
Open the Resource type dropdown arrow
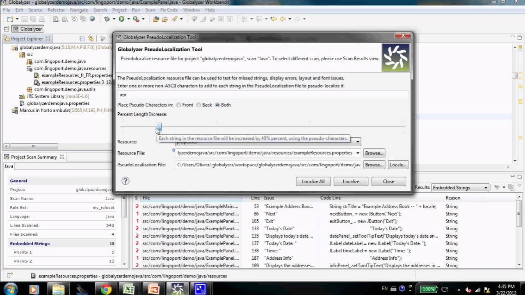pos(358,142)
